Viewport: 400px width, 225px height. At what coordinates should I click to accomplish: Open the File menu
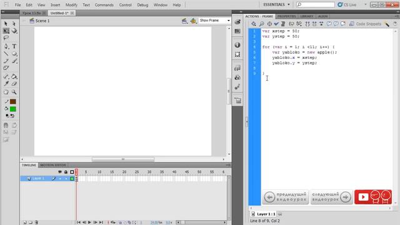(x=17, y=5)
